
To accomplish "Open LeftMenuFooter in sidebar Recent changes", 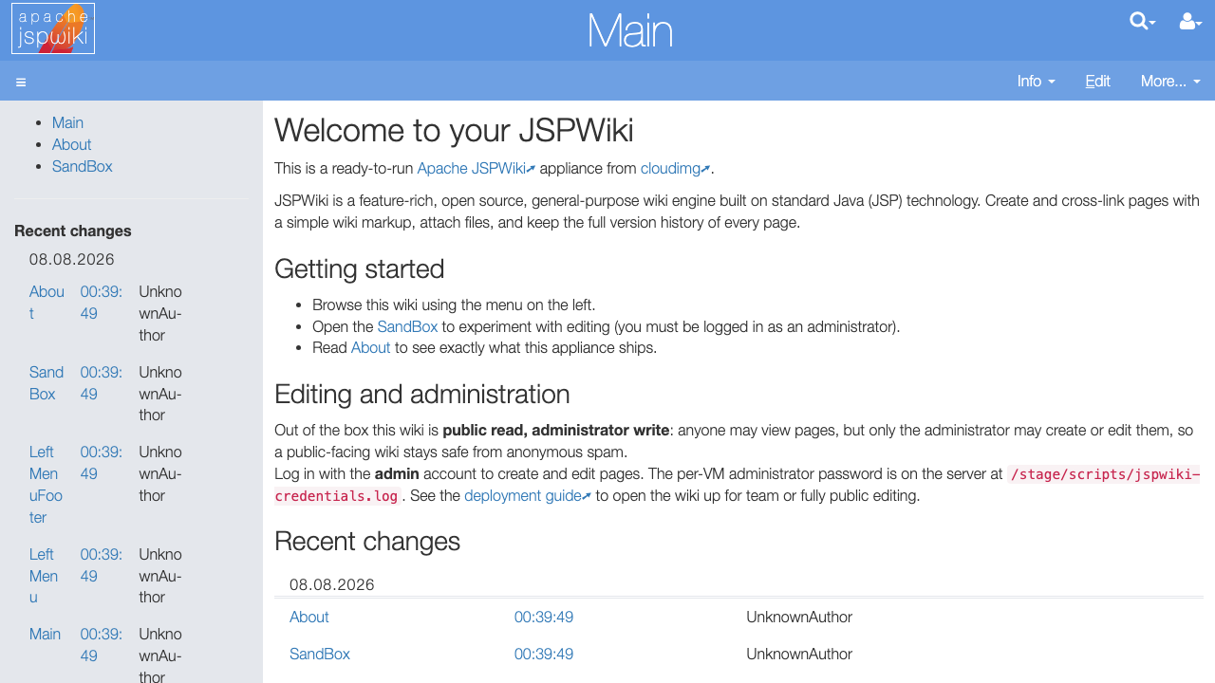I will (x=45, y=485).
